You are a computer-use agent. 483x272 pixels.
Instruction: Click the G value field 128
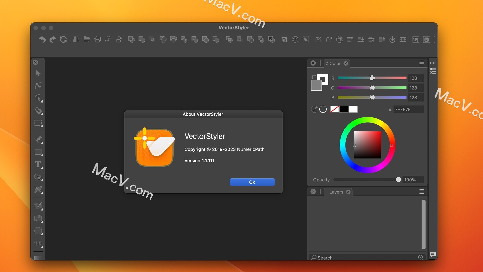(x=416, y=88)
